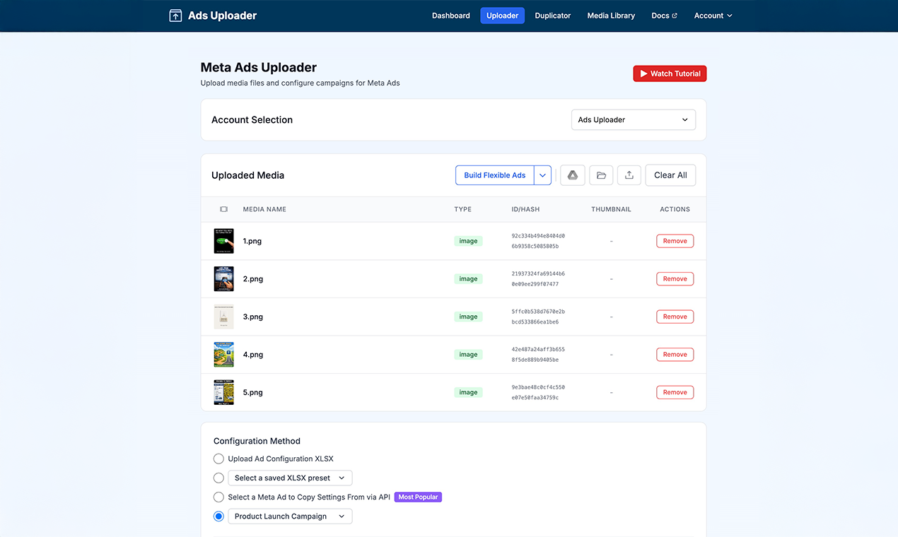The image size is (898, 537).
Task: Click the media select icon in table header
Action: click(x=223, y=209)
